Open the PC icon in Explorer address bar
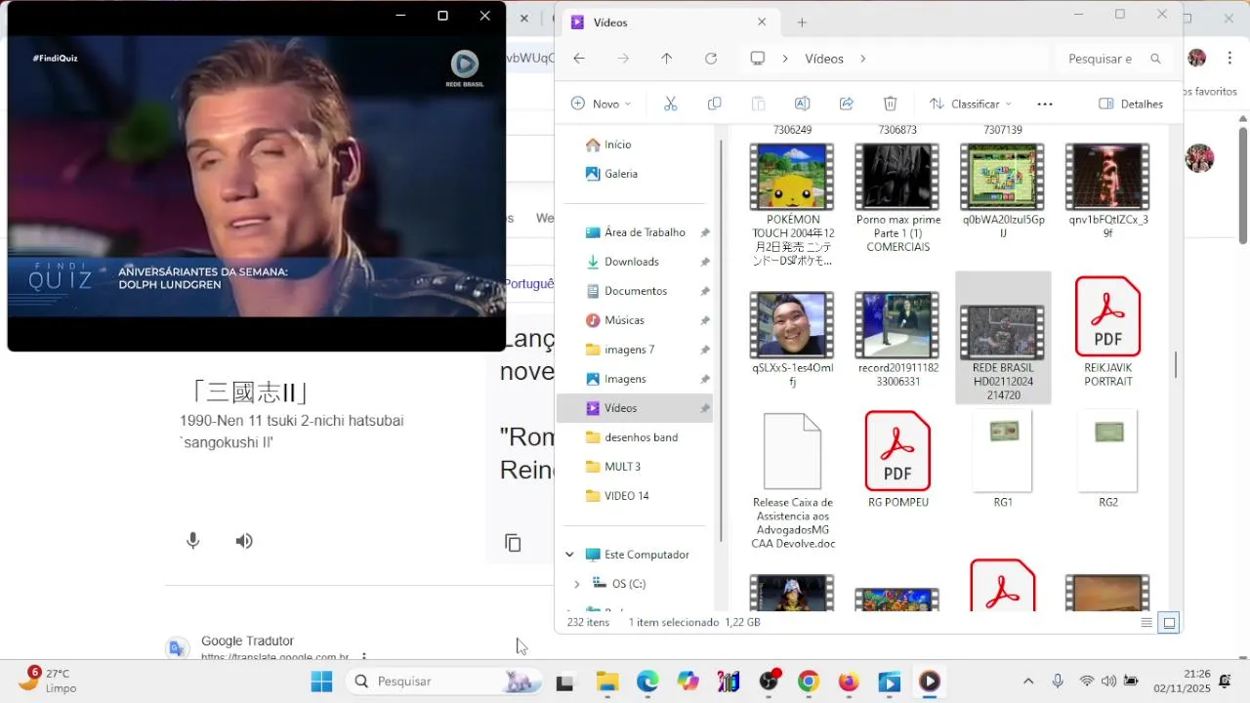Screen dimensions: 1250x703 tap(757, 59)
